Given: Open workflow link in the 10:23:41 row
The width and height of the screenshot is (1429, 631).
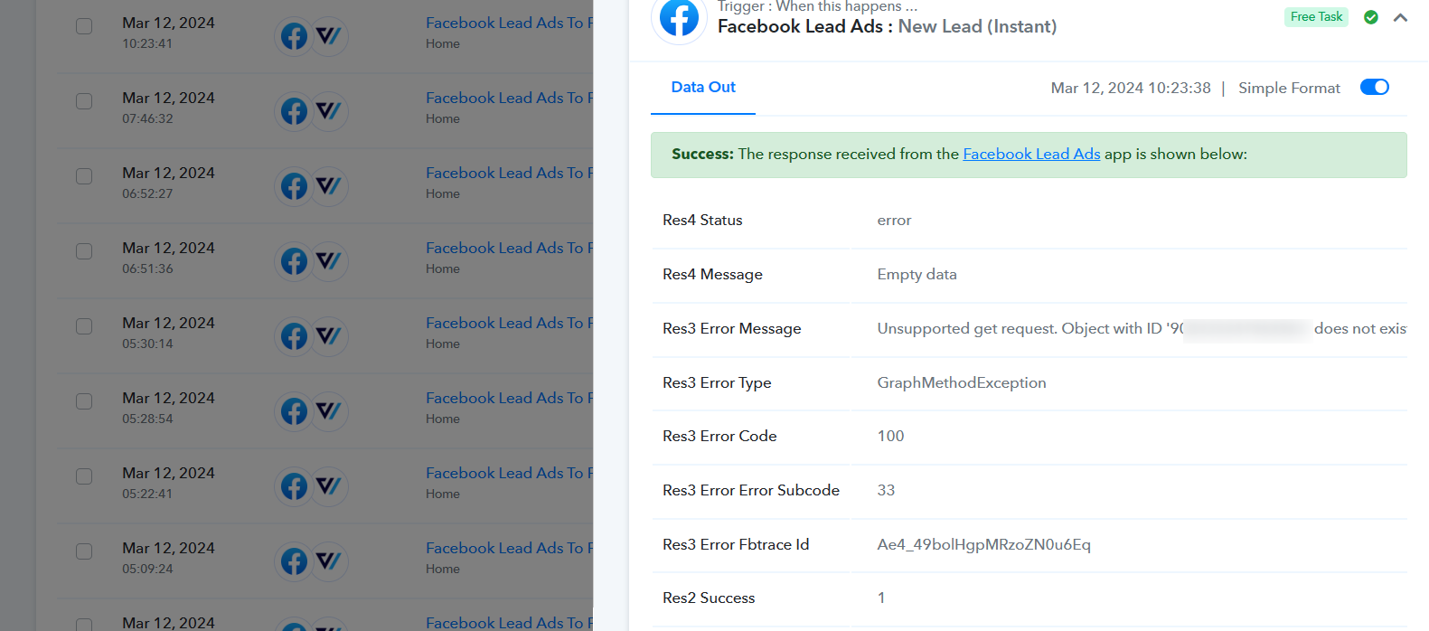Looking at the screenshot, I should point(509,24).
